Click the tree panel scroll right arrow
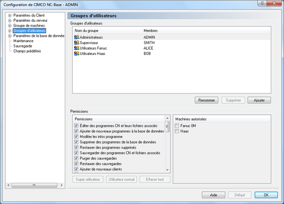Viewport: 284px width, 204px height. point(62,185)
